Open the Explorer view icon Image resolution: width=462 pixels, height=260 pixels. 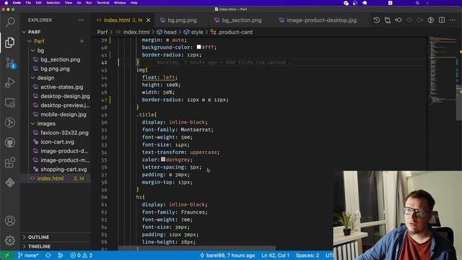tap(9, 43)
